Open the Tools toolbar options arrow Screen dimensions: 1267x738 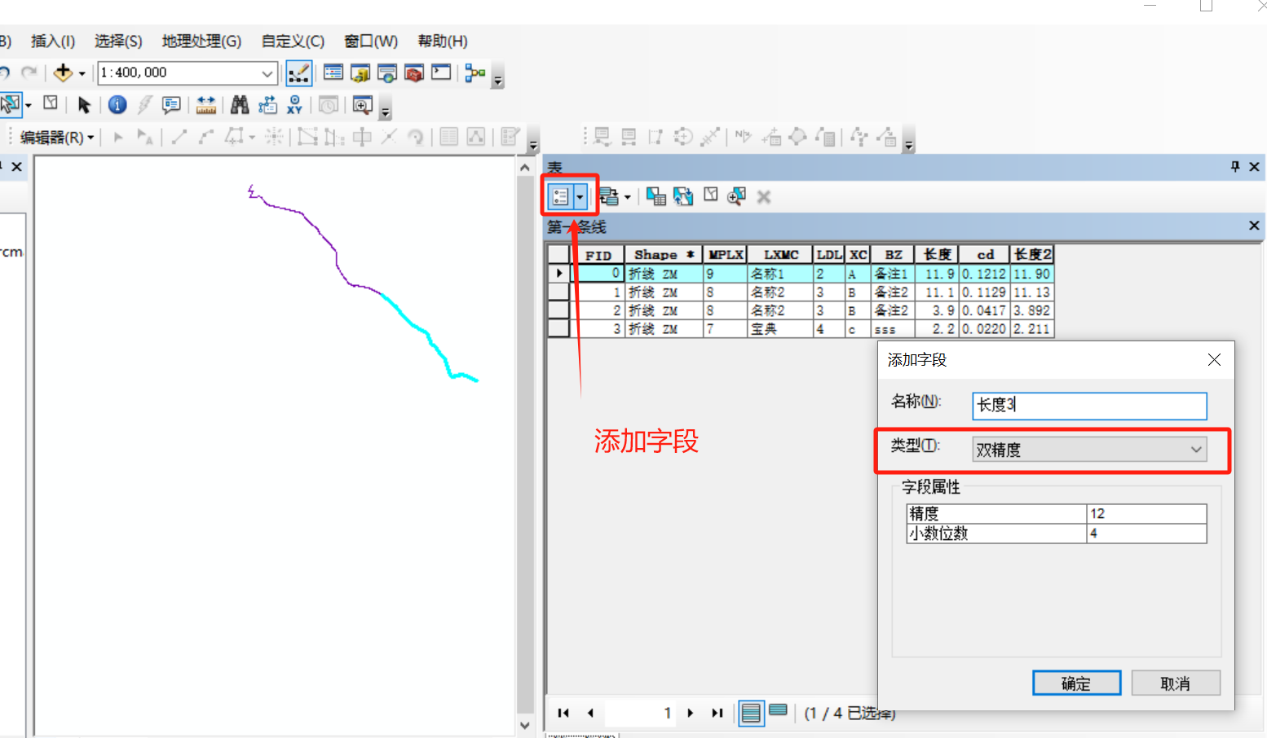pos(386,112)
